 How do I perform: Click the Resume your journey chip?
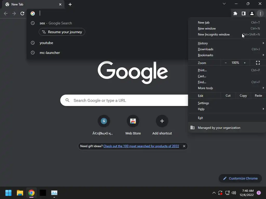(x=62, y=32)
